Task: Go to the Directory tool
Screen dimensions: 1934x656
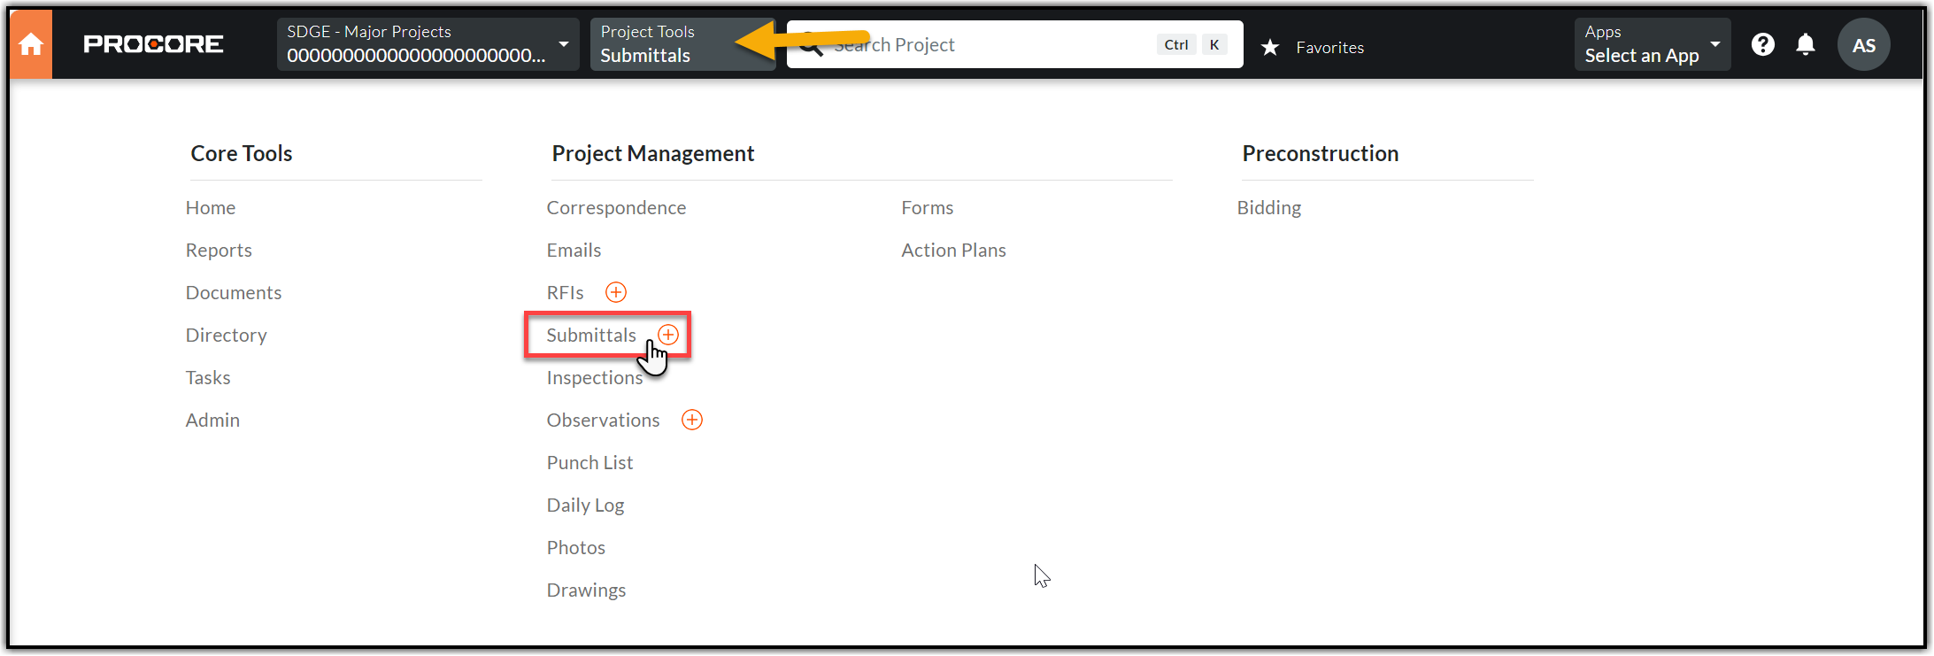Action: 226,336
